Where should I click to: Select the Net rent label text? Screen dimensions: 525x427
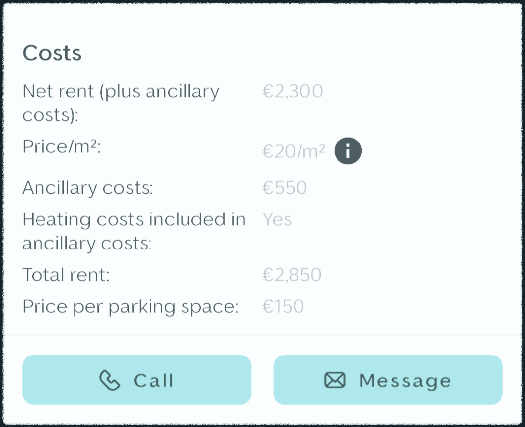coord(120,103)
